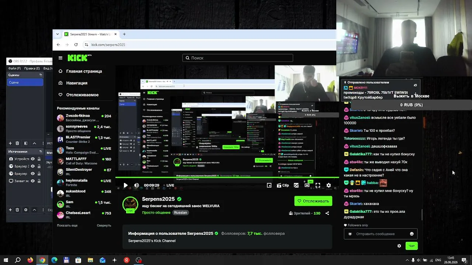Viewport: 472px width, 265px height.
Task: Click the chat scrollbar
Action: [422, 214]
